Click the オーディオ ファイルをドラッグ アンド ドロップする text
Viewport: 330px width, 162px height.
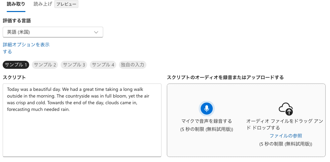[x=284, y=124]
